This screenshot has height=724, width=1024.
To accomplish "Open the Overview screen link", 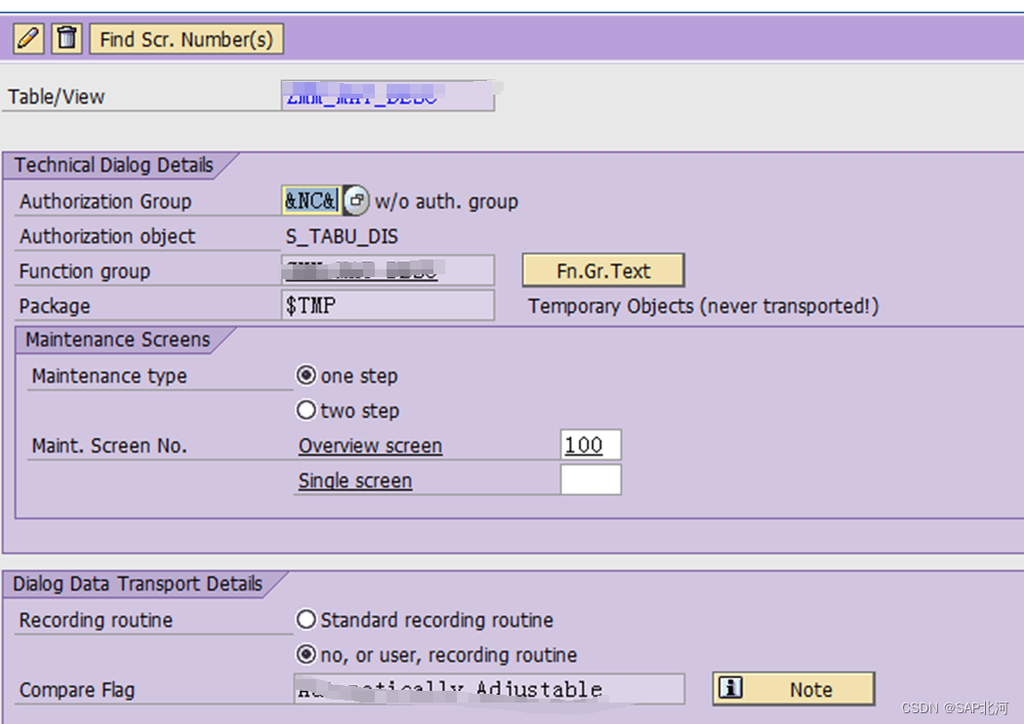I will (x=370, y=445).
